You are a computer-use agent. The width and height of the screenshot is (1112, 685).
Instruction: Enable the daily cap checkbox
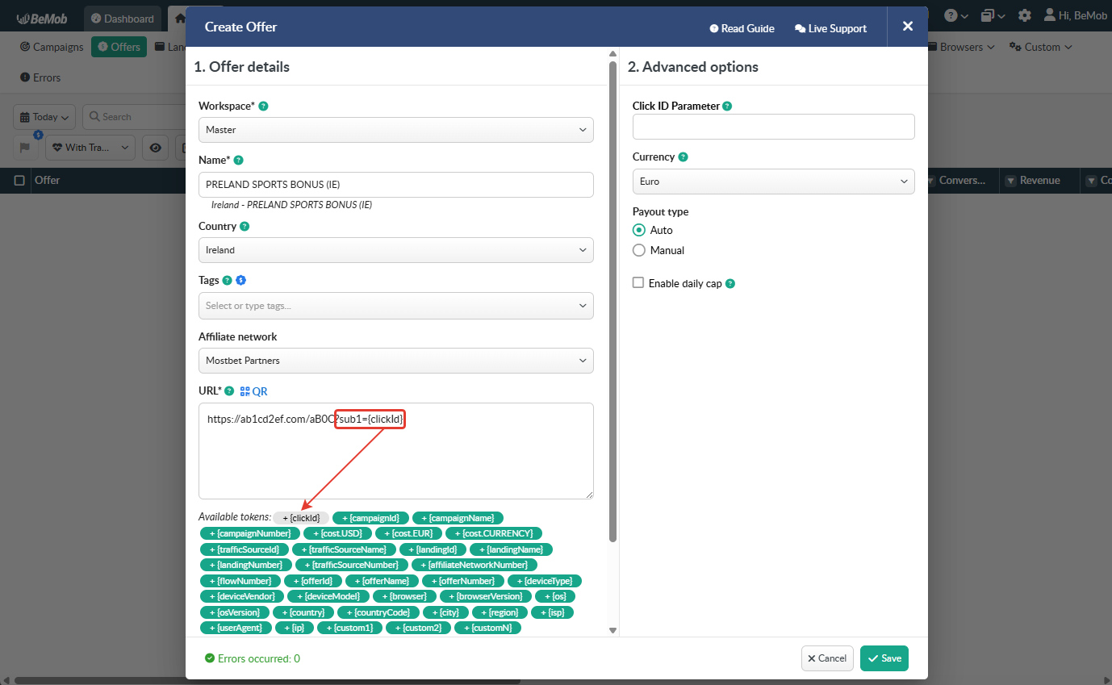pos(638,283)
